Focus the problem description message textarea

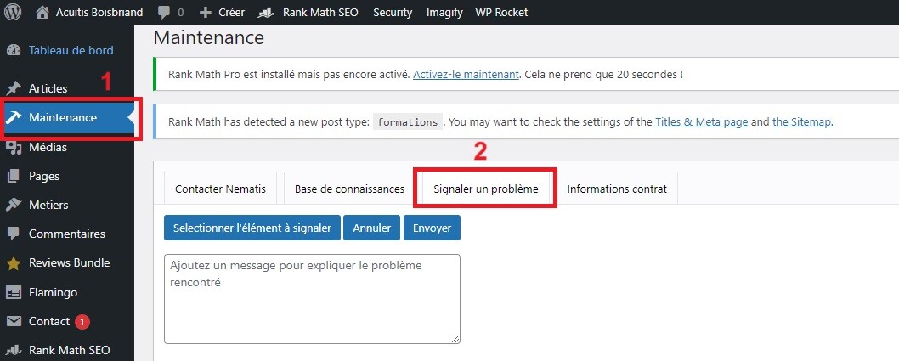point(312,298)
